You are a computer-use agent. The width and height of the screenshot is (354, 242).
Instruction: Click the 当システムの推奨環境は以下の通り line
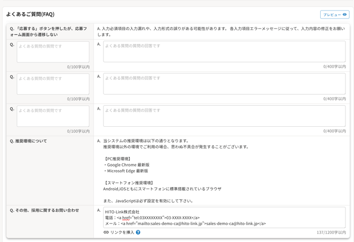coord(146,141)
